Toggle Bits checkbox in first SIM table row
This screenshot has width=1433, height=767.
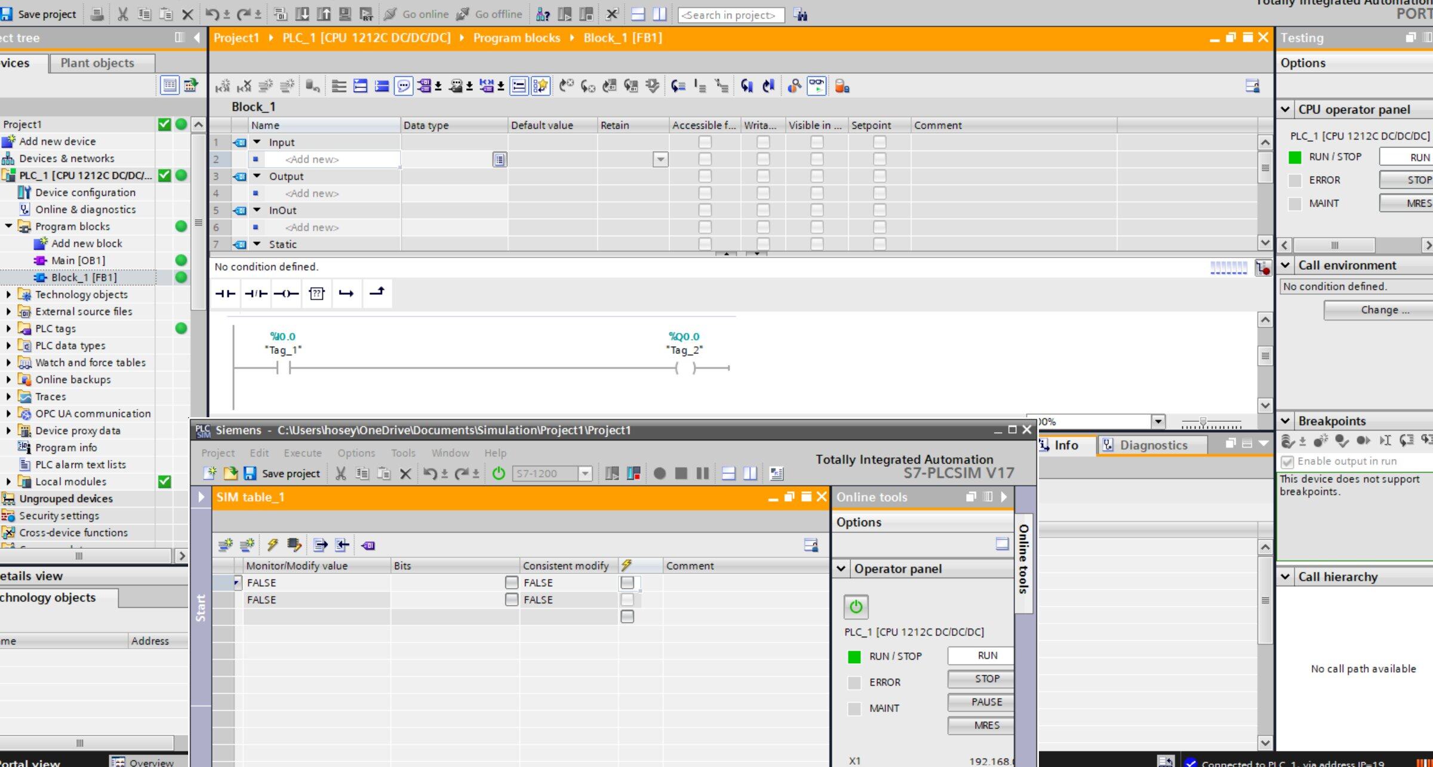coord(512,583)
